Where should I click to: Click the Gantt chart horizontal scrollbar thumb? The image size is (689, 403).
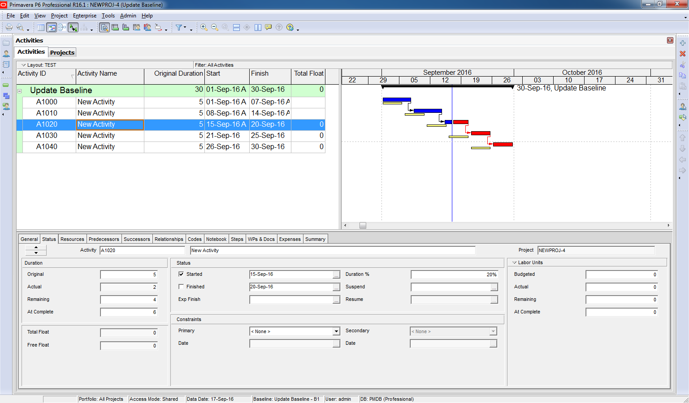coord(363,226)
